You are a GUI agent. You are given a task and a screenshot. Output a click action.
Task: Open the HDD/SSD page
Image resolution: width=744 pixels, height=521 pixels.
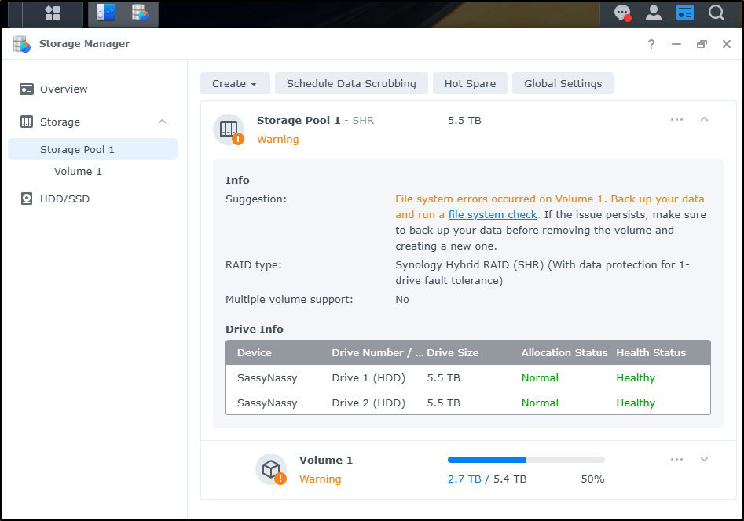click(64, 199)
